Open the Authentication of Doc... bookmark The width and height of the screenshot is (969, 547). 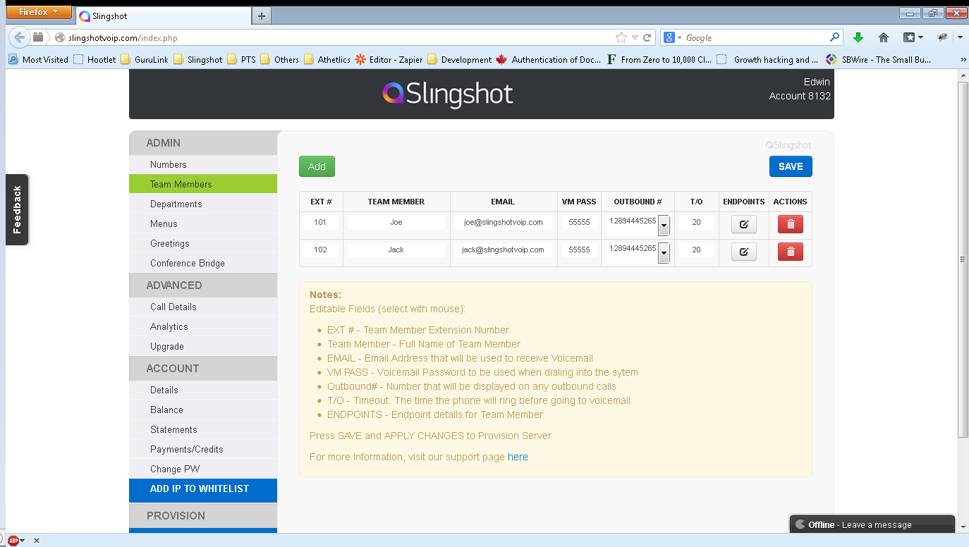click(x=549, y=60)
